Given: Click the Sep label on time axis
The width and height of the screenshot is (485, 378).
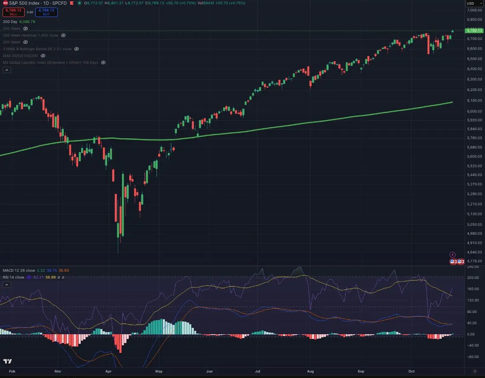Looking at the screenshot, I should (x=361, y=371).
